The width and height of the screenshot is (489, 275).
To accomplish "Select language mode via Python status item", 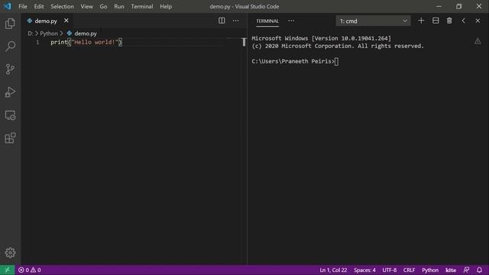I will pyautogui.click(x=430, y=270).
